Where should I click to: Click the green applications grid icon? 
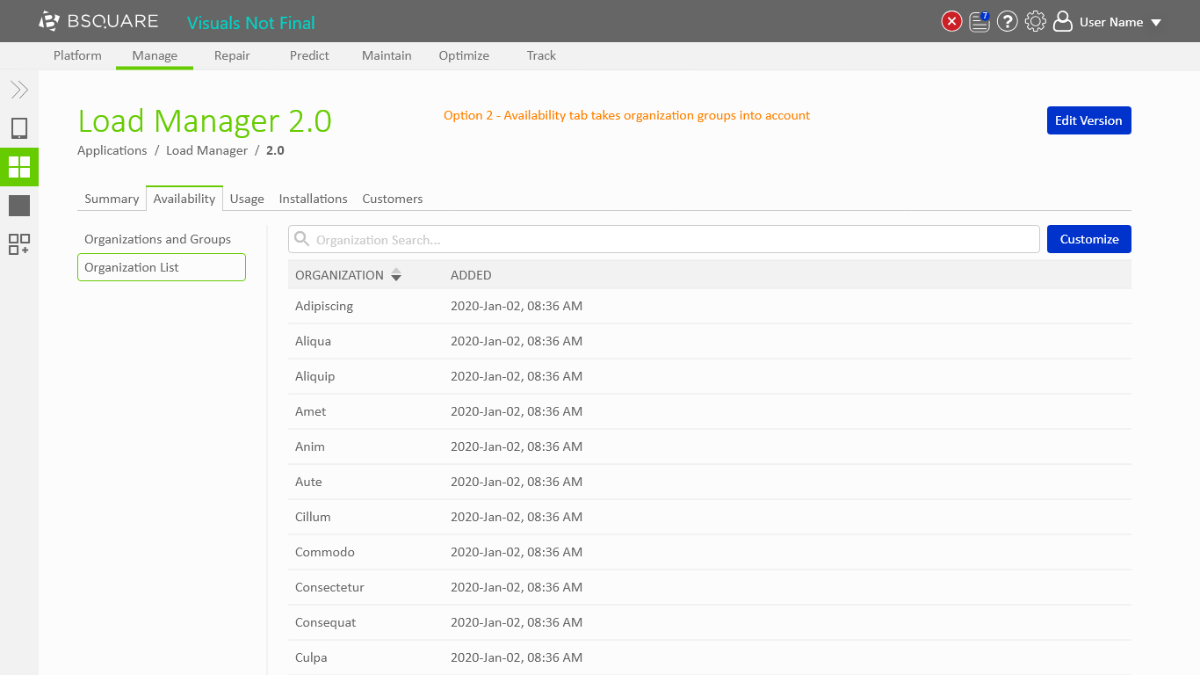[x=19, y=167]
